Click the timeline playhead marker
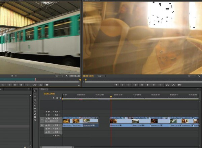 pyautogui.click(x=111, y=97)
